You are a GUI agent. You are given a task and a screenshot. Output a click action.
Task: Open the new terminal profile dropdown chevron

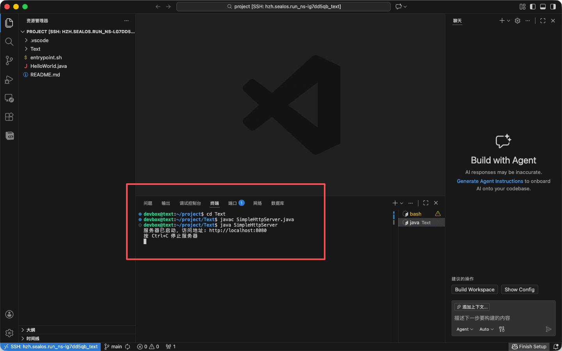[x=402, y=203]
